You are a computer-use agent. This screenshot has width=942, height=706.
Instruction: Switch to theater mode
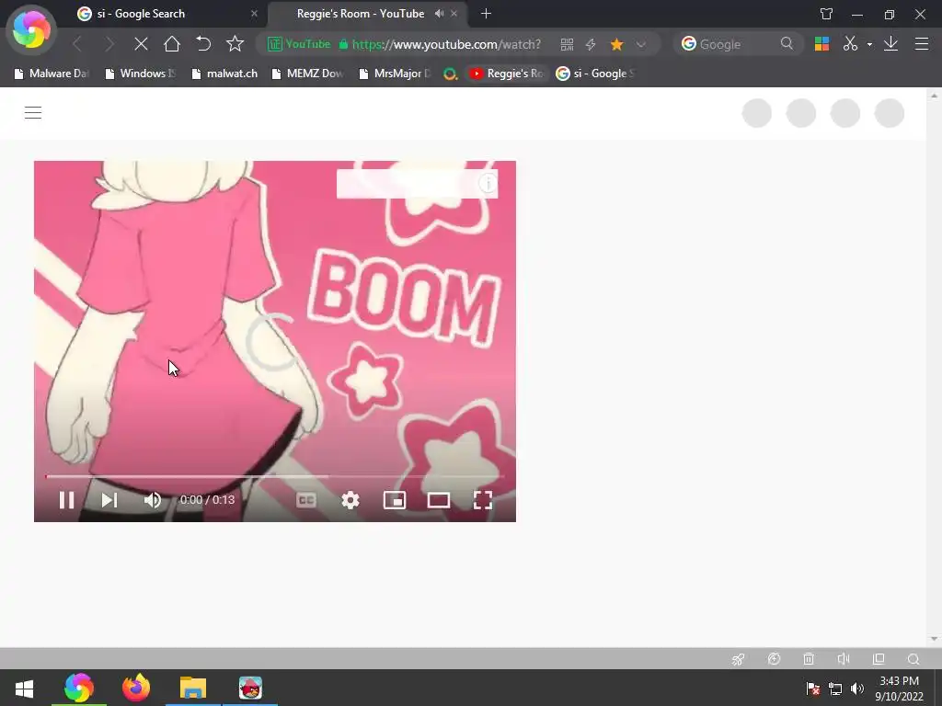[439, 499]
